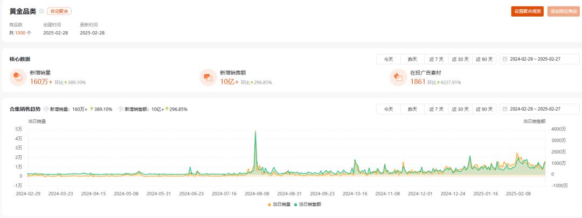This screenshot has width=582, height=218.
Task: Click the edit icon beside 黄金品类 title
Action: coord(41,11)
